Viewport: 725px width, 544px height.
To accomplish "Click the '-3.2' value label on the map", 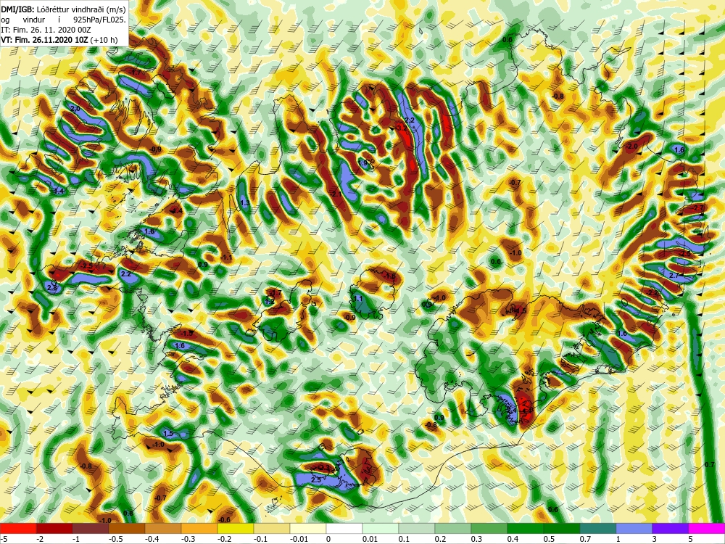I will (401, 128).
